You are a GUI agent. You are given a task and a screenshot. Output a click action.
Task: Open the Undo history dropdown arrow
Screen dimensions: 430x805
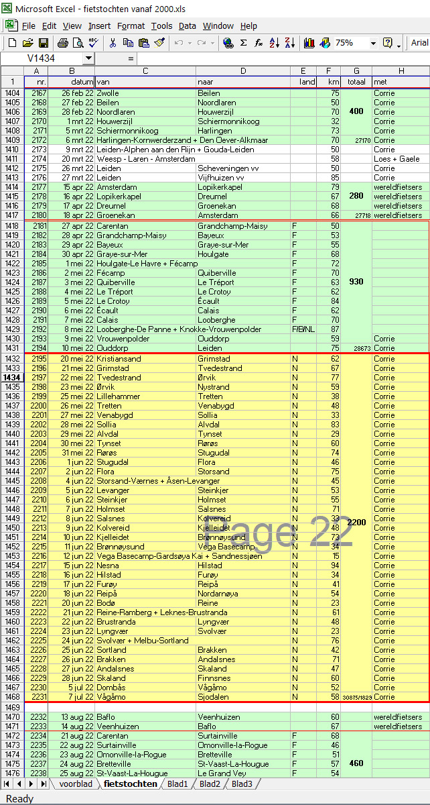tap(190, 43)
